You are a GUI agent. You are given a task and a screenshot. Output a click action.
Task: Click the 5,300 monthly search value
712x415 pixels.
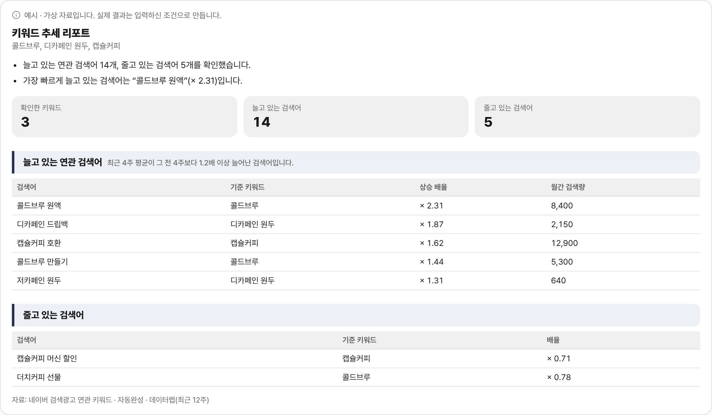point(562,262)
